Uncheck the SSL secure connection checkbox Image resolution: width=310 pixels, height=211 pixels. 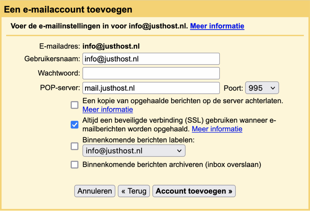(74, 125)
